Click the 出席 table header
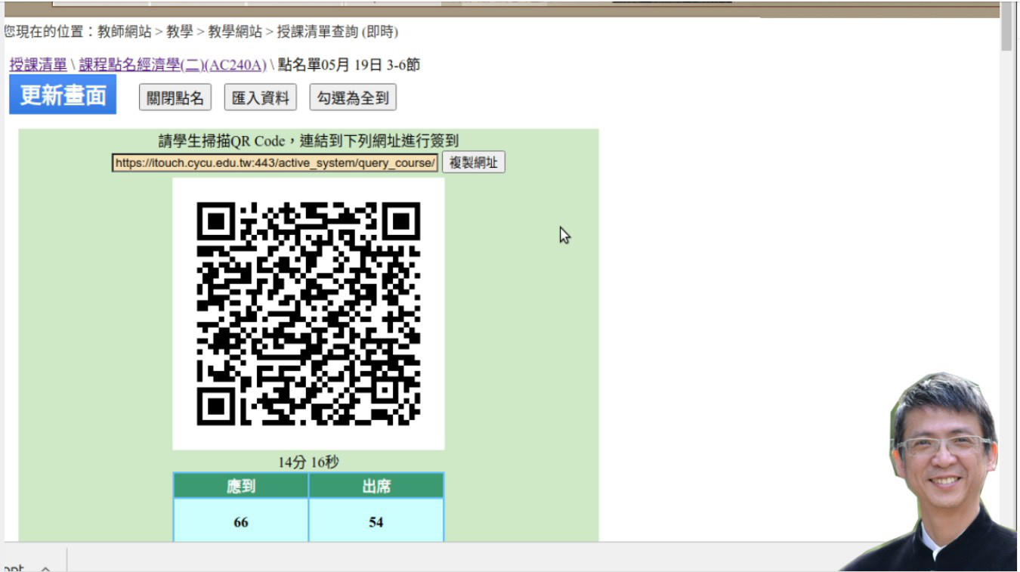The width and height of the screenshot is (1020, 572). [376, 486]
